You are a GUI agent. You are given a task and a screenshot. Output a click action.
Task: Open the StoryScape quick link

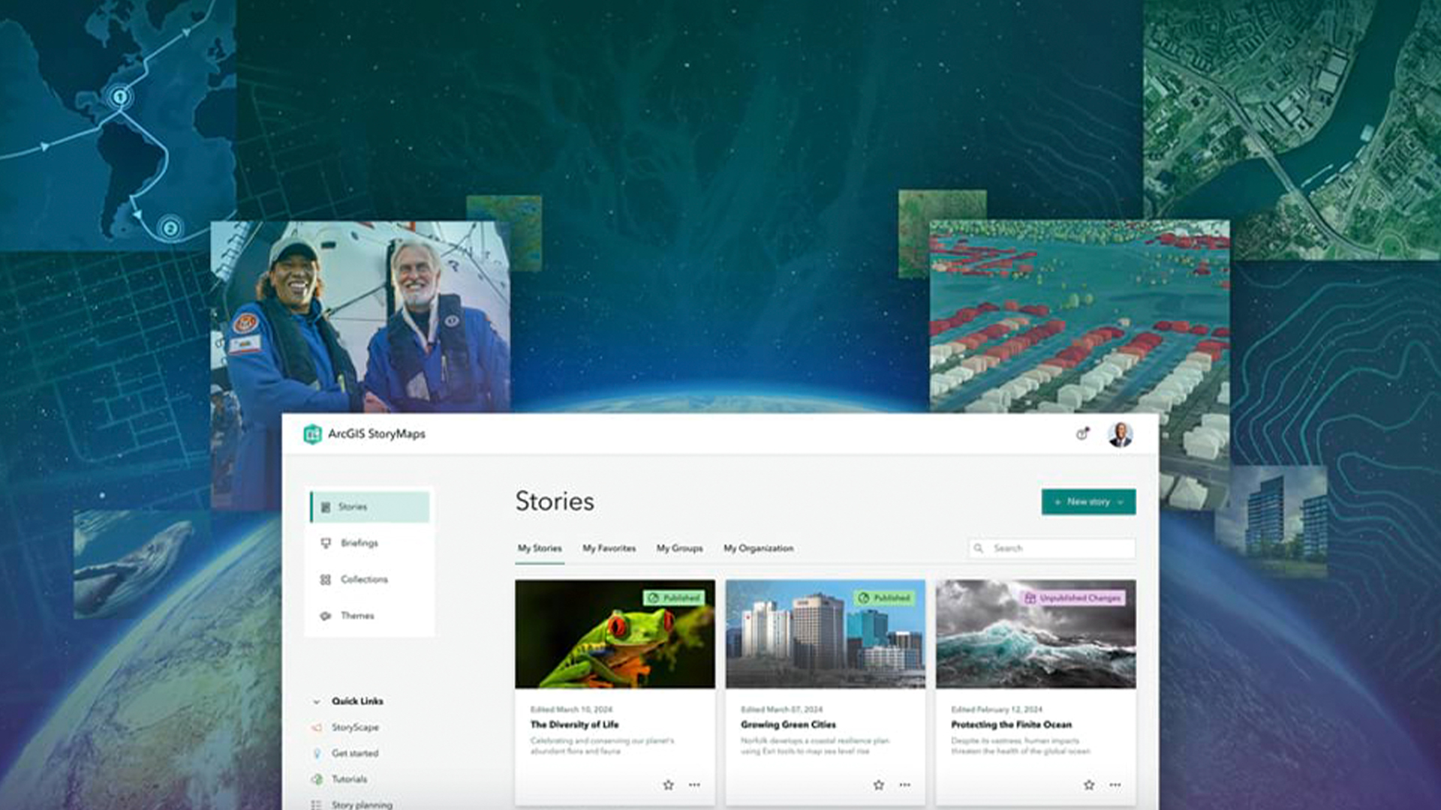354,727
